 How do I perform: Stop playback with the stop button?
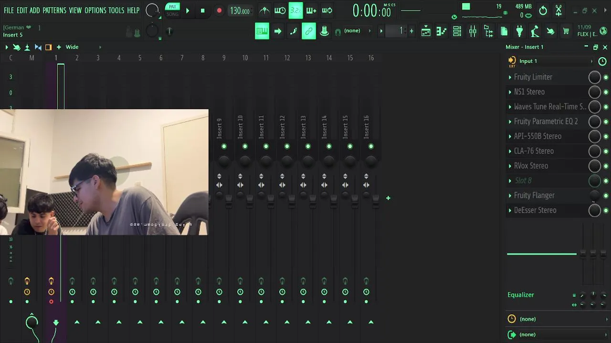pyautogui.click(x=202, y=10)
